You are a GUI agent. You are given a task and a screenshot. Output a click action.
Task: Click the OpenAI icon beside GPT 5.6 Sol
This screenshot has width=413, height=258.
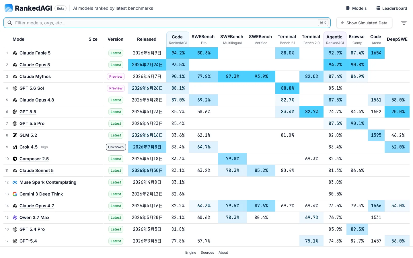coord(15,88)
